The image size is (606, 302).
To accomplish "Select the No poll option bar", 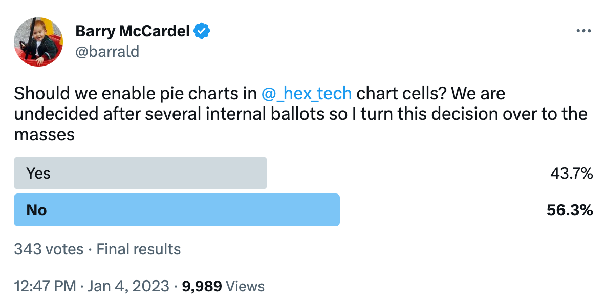I will (177, 209).
